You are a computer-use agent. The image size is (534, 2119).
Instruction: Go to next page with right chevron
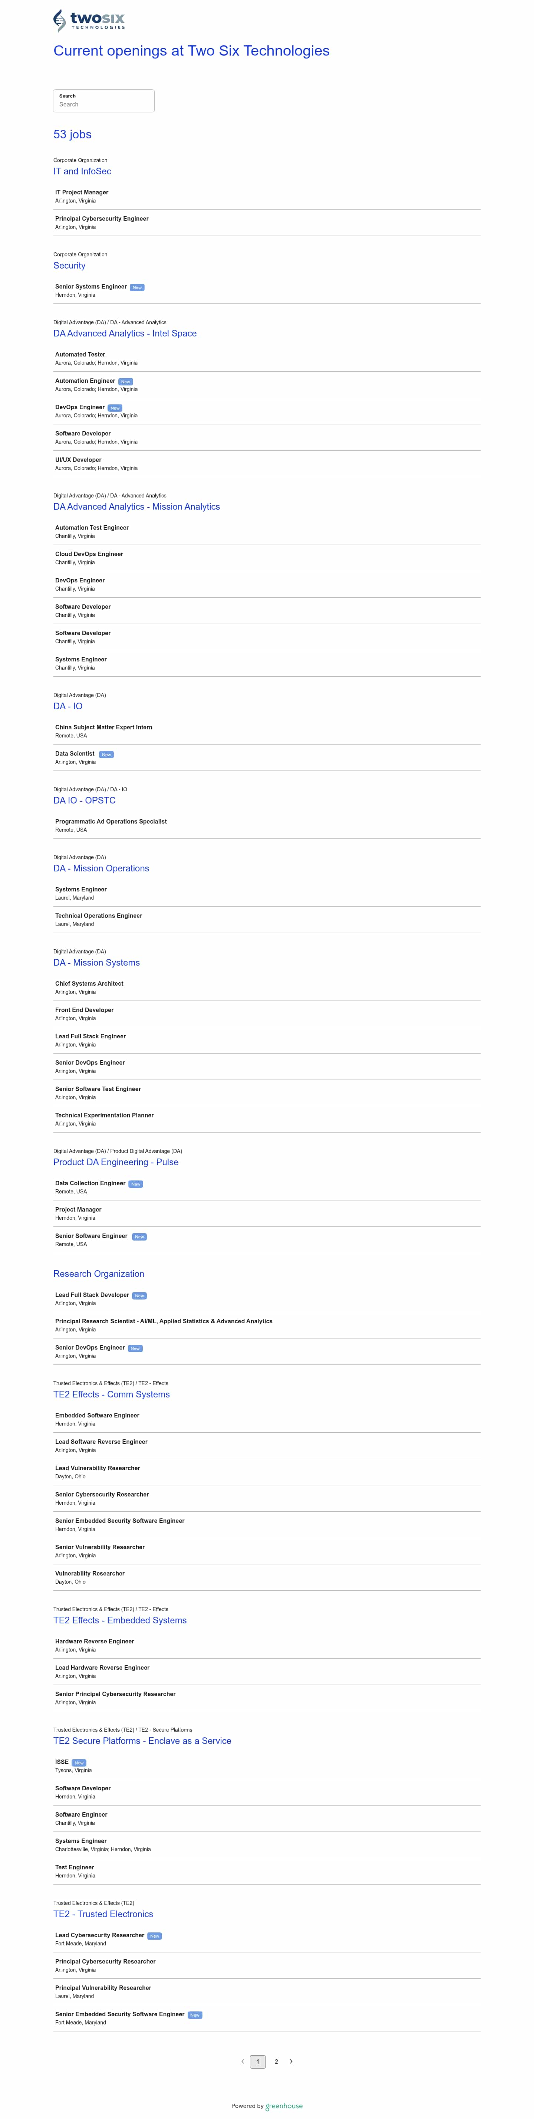pyautogui.click(x=291, y=2061)
